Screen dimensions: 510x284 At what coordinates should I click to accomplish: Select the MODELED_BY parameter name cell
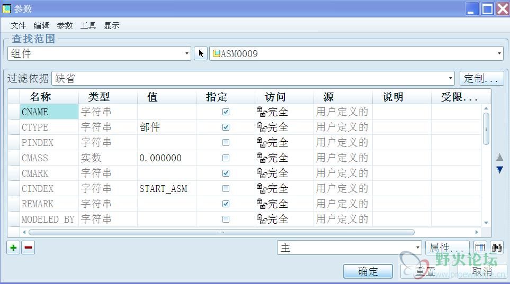coord(49,219)
